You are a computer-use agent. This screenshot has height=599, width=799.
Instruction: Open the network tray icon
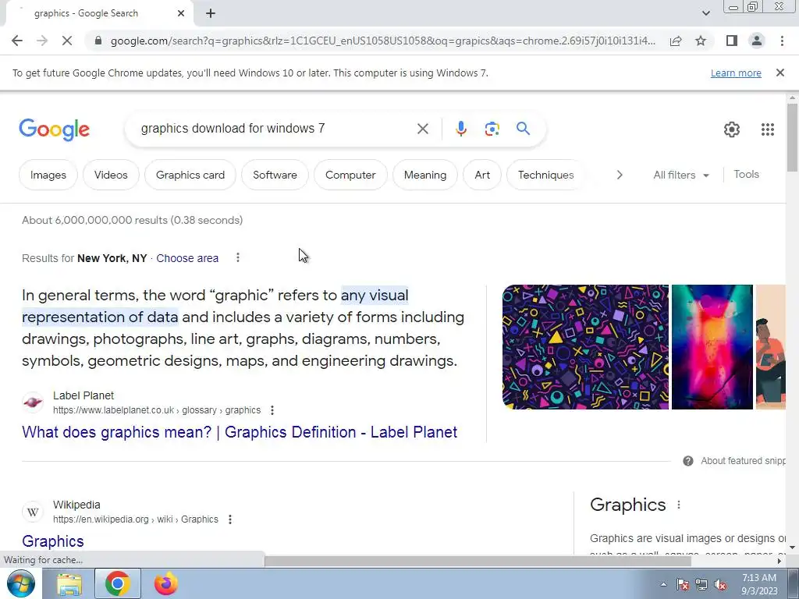pyautogui.click(x=701, y=585)
